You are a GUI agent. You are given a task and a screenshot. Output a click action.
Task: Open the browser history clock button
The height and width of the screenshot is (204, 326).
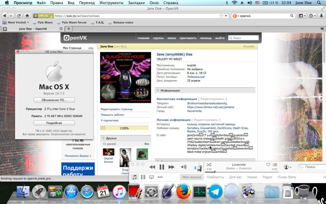(x=312, y=16)
